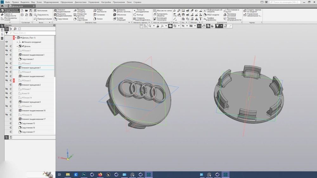Start the Автолиния sketch tool
This screenshot has height=178, width=317.
pos(41,10)
